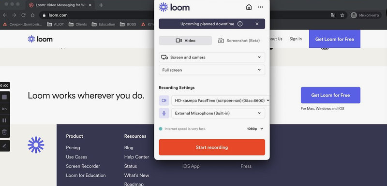Open the Blog footer link

tap(129, 147)
